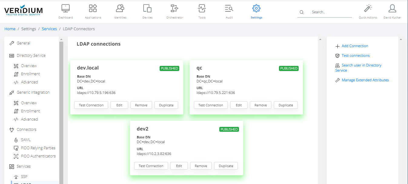This screenshot has height=184, width=408.
Task: Open the Dashboard monitor icon
Action: (x=65, y=8)
